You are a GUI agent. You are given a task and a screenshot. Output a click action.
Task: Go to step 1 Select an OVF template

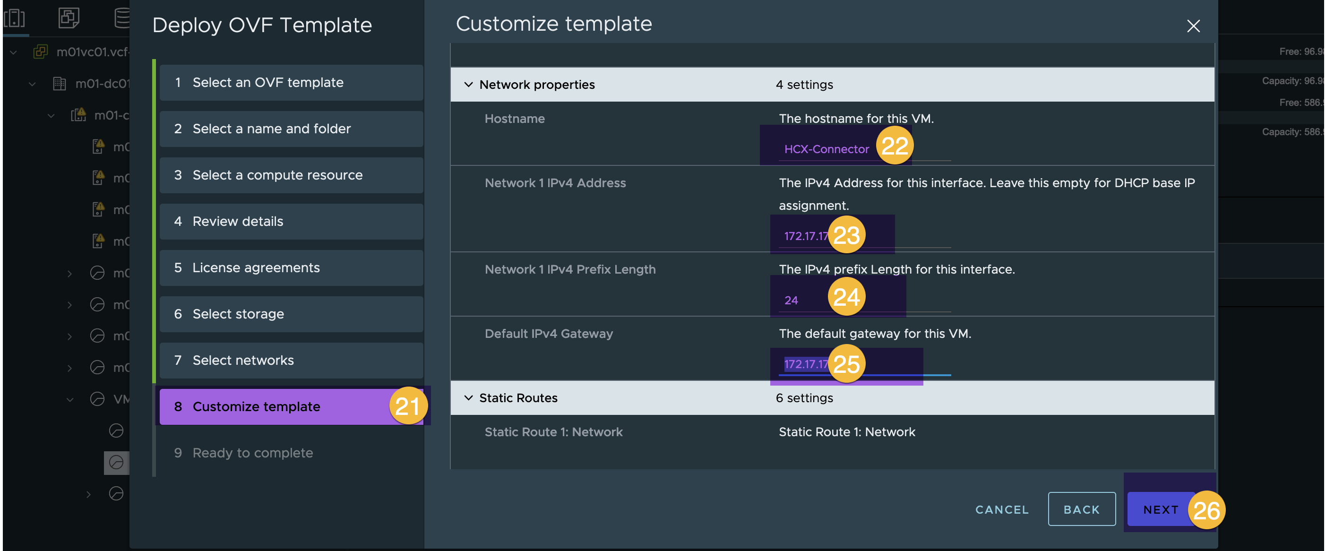click(292, 82)
